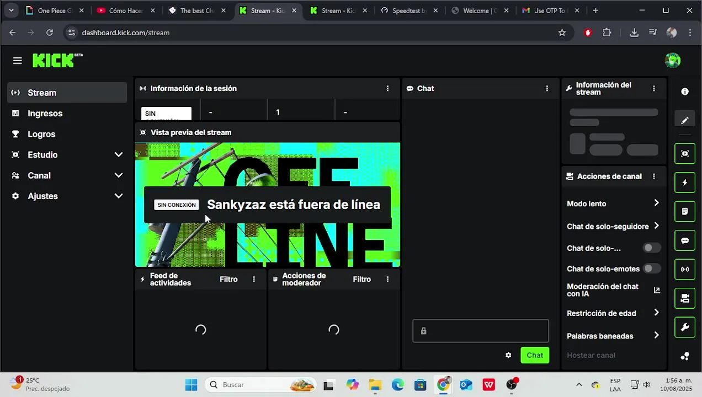Open the Windows Start menu
This screenshot has height=397, width=702.
(x=192, y=385)
